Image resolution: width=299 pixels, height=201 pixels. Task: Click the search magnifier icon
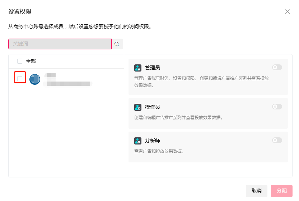(117, 44)
